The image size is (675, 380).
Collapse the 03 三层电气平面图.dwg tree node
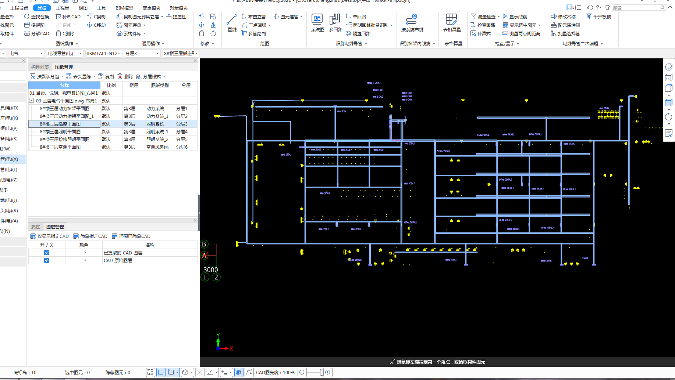pos(32,101)
